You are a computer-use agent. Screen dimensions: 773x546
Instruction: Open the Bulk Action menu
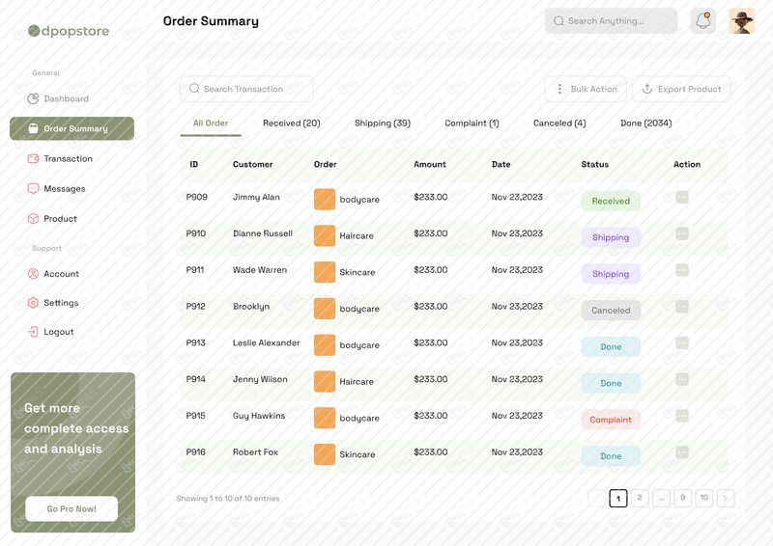coord(586,89)
